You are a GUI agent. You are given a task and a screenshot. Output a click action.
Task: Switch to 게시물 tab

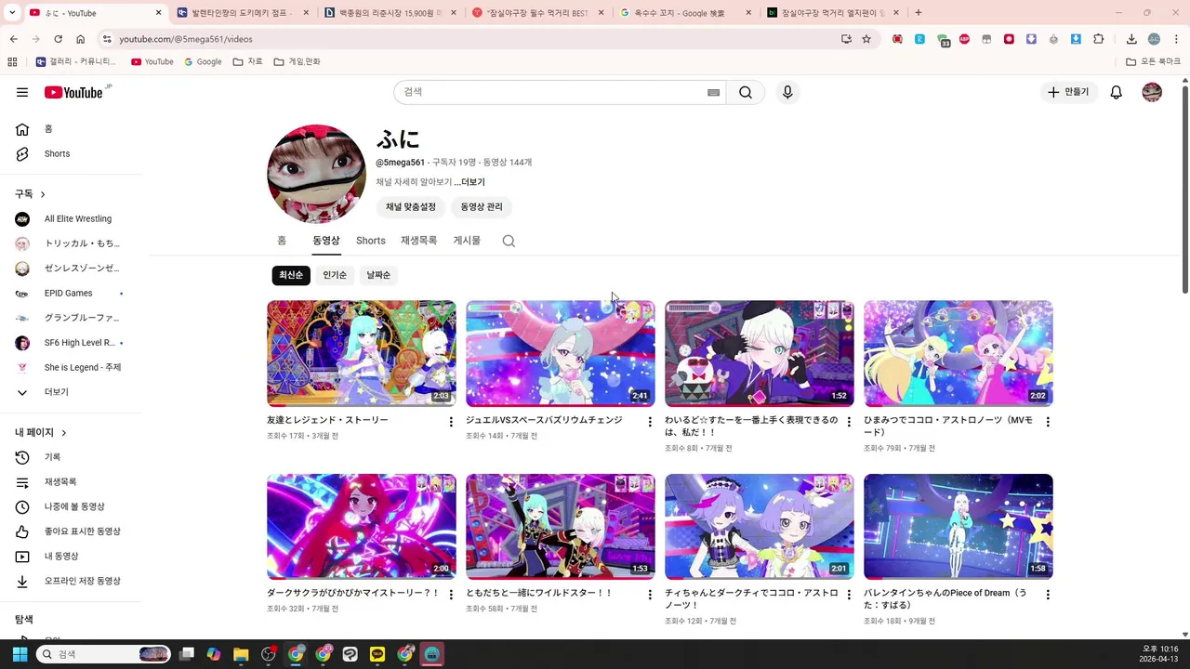(467, 241)
